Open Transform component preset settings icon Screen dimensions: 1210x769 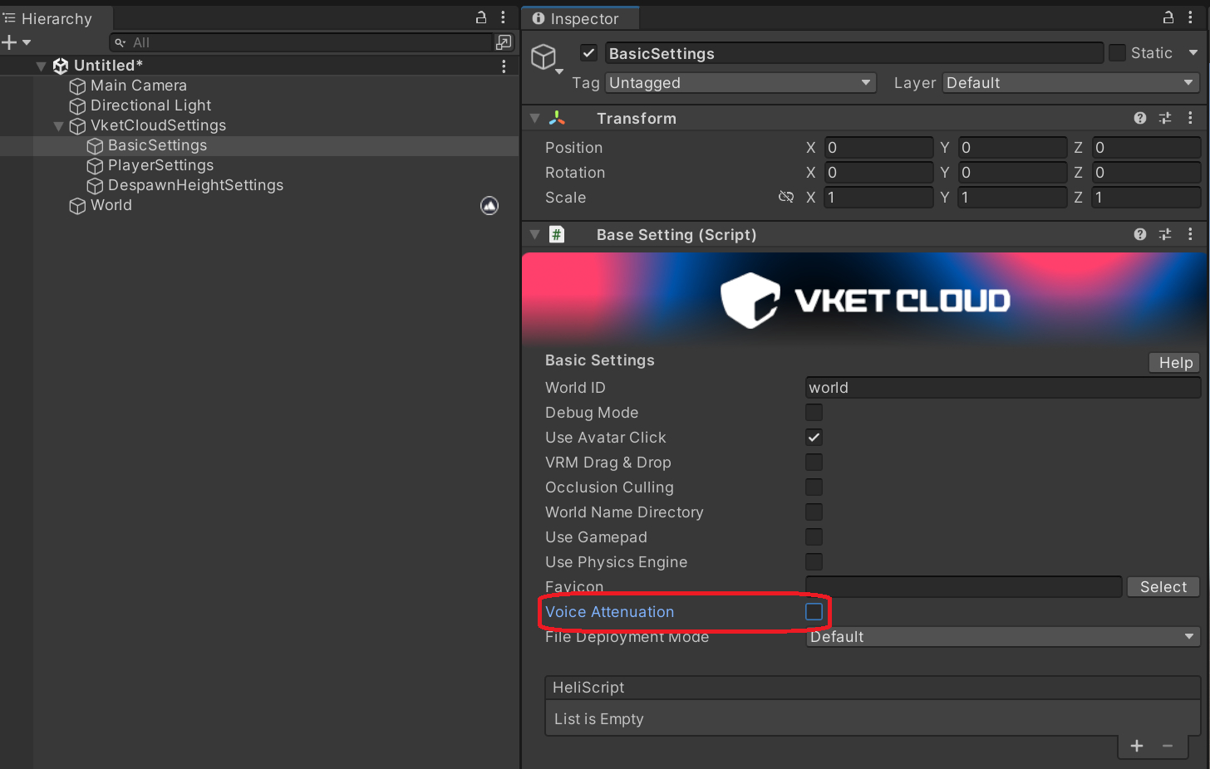tap(1165, 118)
